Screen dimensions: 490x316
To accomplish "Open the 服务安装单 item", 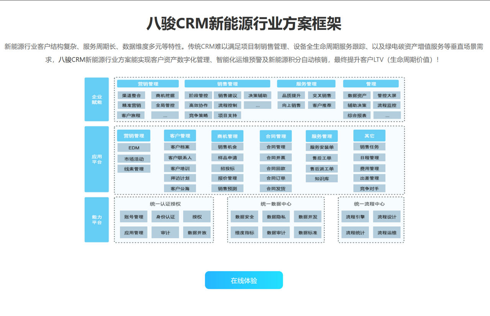I will click(321, 147).
